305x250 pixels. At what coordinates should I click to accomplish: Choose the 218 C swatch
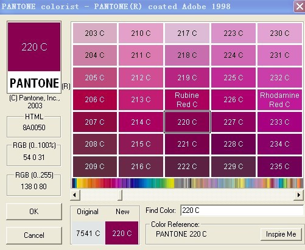pyautogui.click(x=187, y=55)
